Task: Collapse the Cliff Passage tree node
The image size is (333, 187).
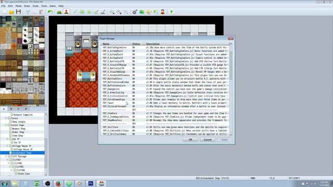Action: [6, 156]
